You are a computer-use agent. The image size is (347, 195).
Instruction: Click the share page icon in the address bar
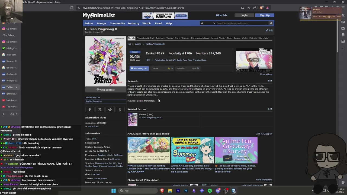[255, 8]
